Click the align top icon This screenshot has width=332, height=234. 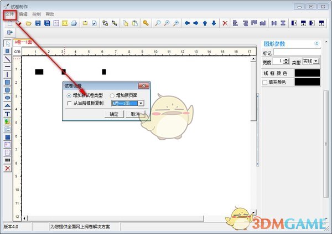(x=254, y=23)
